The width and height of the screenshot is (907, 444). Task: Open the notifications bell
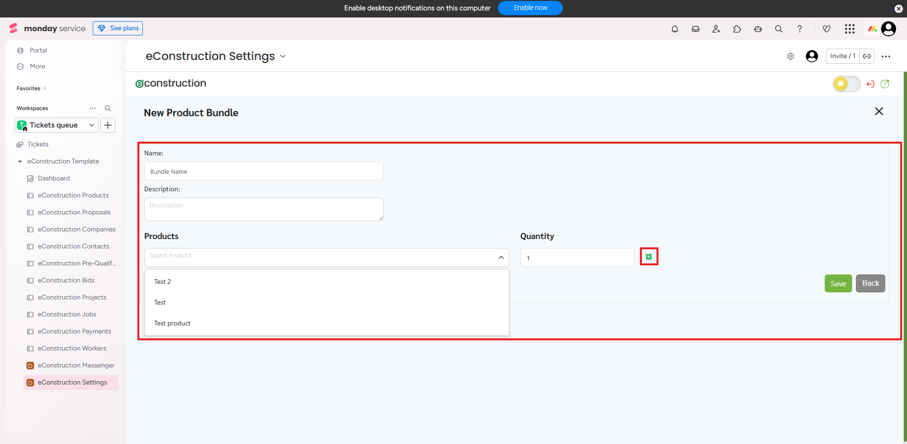(x=675, y=29)
